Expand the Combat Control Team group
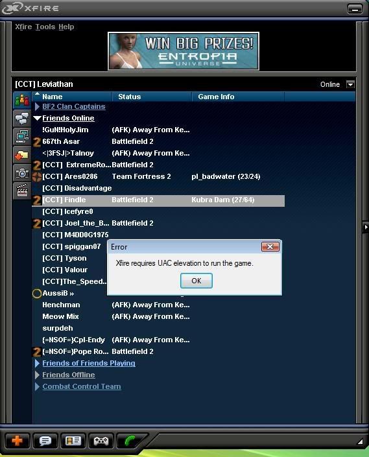Viewport: 369px width, 457px height. click(x=37, y=386)
